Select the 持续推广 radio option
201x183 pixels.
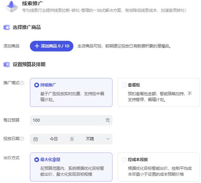click(x=37, y=85)
